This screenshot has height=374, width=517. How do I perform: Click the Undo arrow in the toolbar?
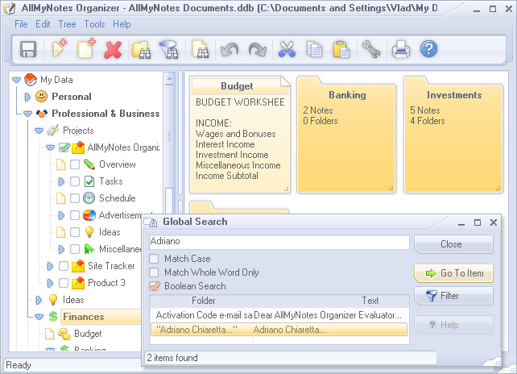pos(230,50)
